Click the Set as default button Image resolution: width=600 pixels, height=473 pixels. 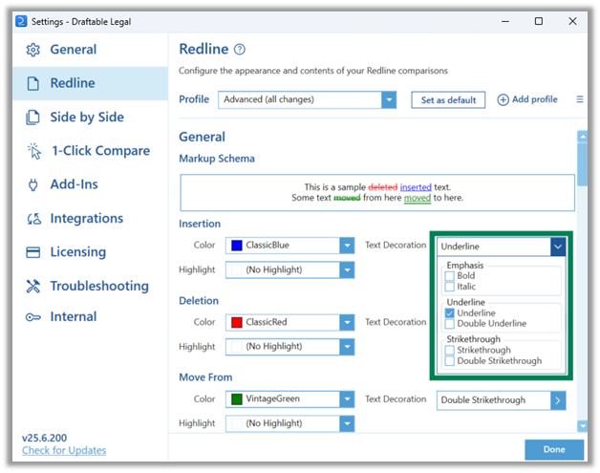click(448, 100)
